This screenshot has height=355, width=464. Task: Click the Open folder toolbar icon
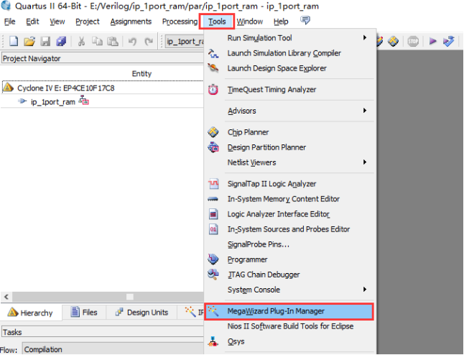(29, 41)
